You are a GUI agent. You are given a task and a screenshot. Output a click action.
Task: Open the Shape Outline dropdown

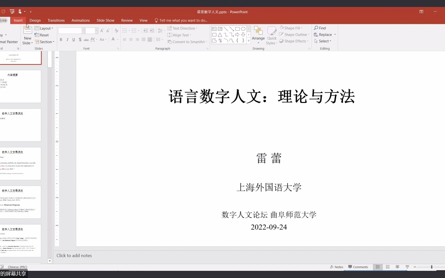coord(295,34)
